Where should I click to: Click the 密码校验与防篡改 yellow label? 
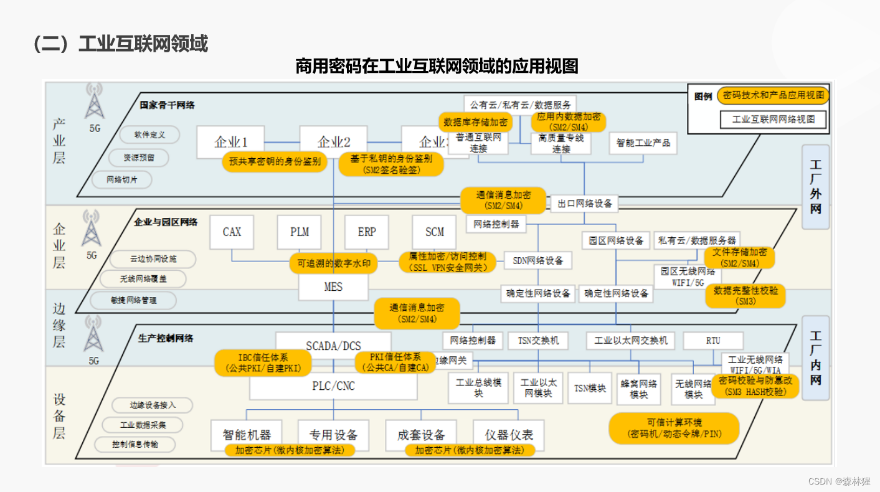point(754,386)
